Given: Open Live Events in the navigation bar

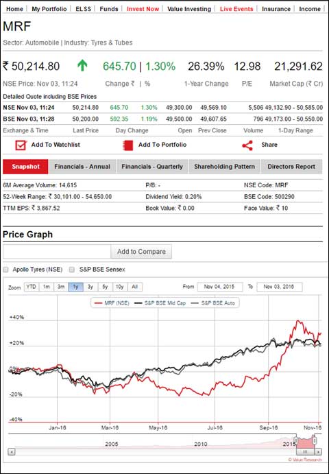Looking at the screenshot, I should (x=236, y=9).
